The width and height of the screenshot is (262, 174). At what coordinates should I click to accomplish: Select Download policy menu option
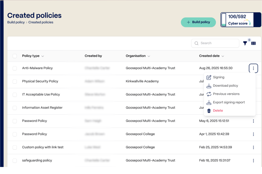click(x=225, y=86)
